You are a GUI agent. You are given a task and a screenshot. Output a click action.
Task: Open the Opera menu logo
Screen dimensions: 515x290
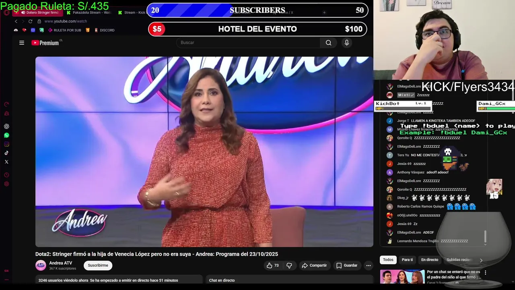6,12
